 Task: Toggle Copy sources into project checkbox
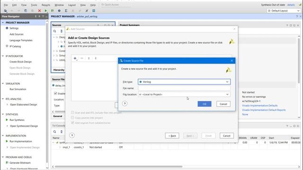[72, 118]
